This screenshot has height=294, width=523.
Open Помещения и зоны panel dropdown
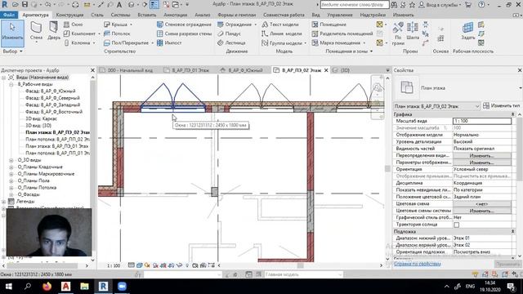349,51
